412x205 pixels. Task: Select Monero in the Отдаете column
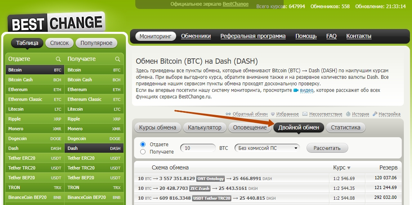tap(35, 129)
